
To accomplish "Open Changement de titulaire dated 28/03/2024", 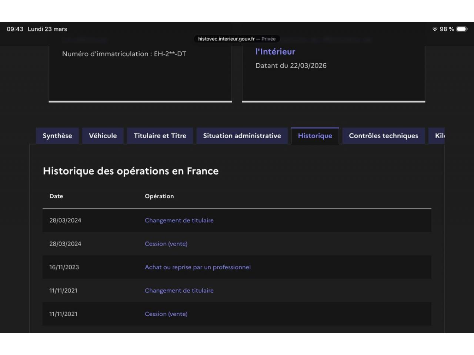I will [x=179, y=220].
